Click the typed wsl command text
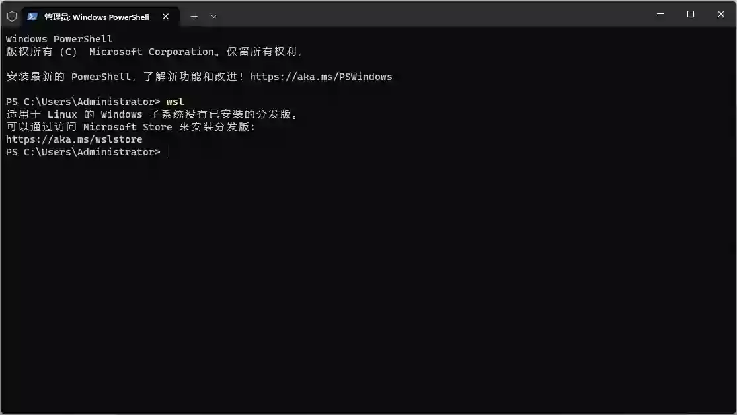 click(x=175, y=102)
